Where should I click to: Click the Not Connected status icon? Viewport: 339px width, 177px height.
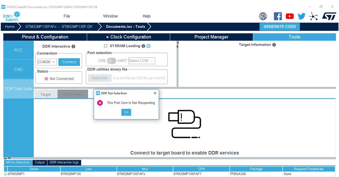pos(46,79)
